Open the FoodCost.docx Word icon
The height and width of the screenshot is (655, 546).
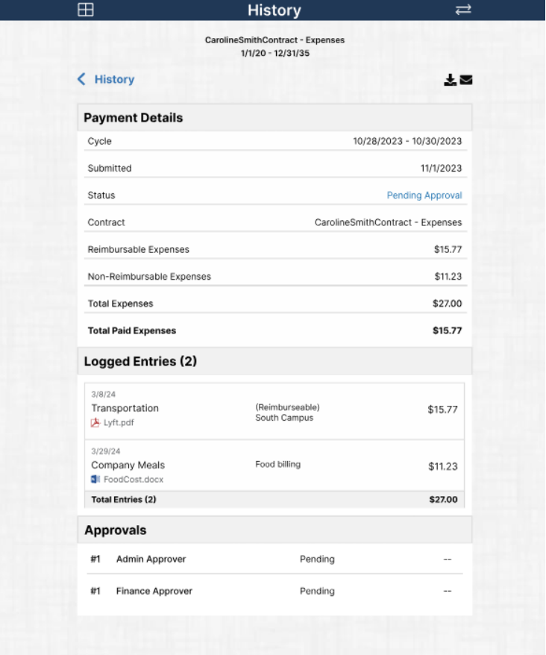pyautogui.click(x=95, y=480)
